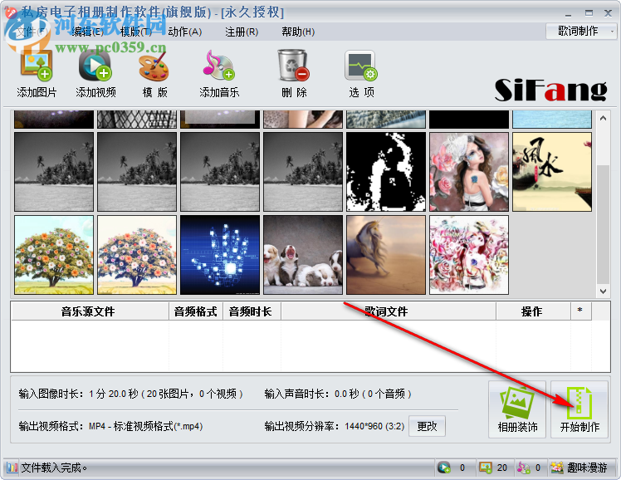The width and height of the screenshot is (621, 480).
Task: Select the black and white silhouette thumbnail
Action: click(x=386, y=172)
